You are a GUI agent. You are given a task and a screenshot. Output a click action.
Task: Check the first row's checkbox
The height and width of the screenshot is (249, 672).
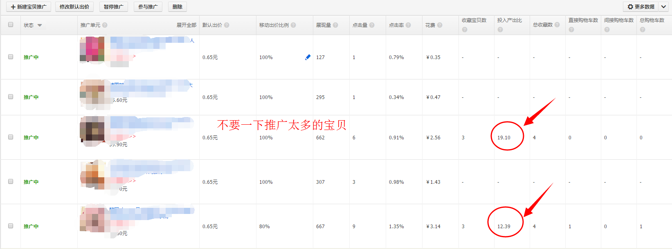pyautogui.click(x=11, y=57)
